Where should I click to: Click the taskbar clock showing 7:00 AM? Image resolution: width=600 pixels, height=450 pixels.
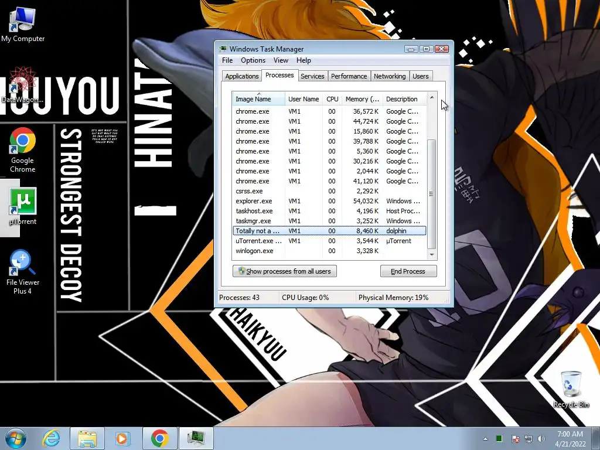click(x=570, y=438)
